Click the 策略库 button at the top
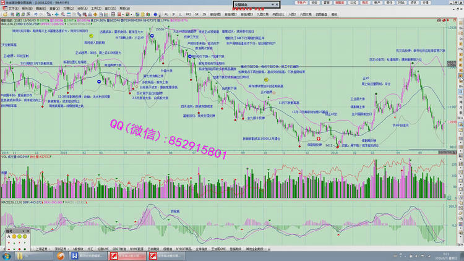Viewport: 464px width, 261px height. tap(340, 2)
